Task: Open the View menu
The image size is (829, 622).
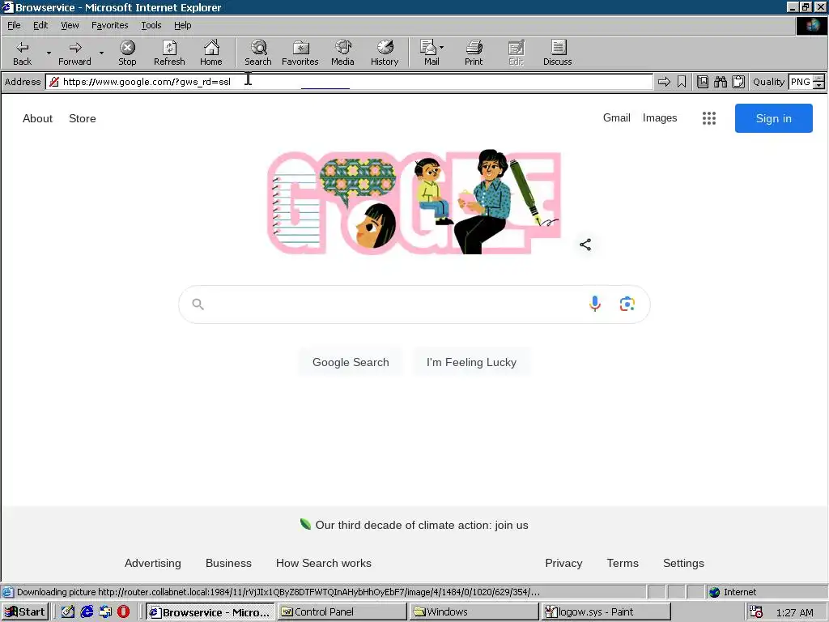Action: [x=70, y=25]
